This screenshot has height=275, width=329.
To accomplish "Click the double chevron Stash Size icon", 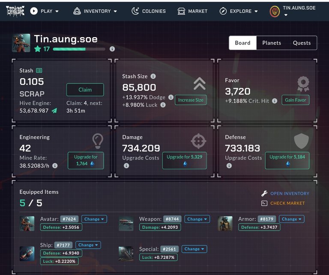I will (200, 83).
